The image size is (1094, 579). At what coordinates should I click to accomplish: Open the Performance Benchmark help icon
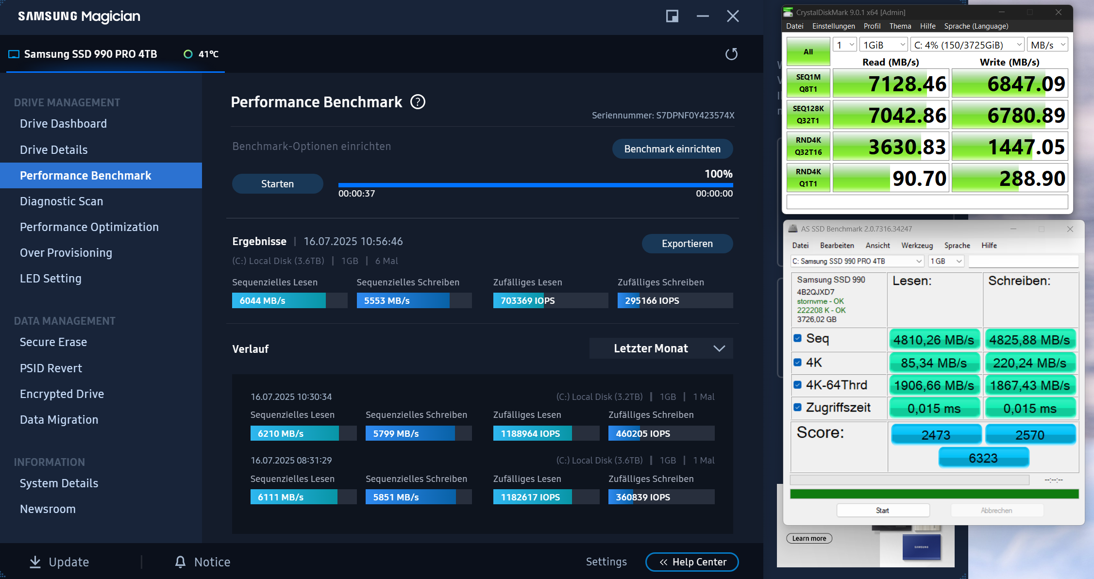coord(418,102)
